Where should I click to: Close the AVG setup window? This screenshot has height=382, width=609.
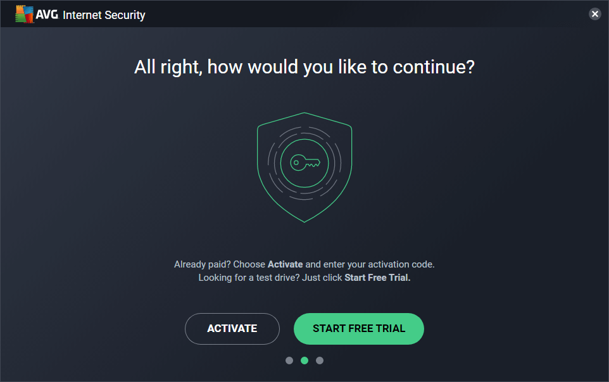594,14
